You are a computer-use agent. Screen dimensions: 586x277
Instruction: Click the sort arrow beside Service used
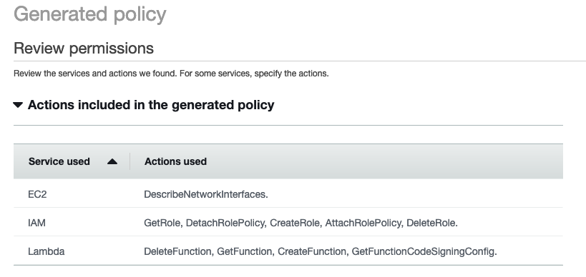tap(112, 161)
